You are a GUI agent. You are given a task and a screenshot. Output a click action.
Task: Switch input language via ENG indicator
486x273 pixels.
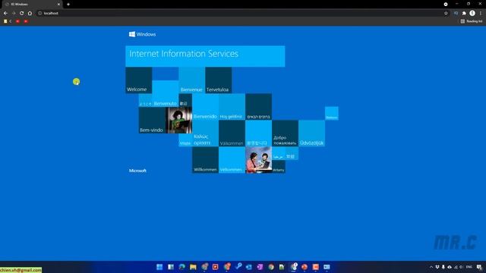pos(469,267)
